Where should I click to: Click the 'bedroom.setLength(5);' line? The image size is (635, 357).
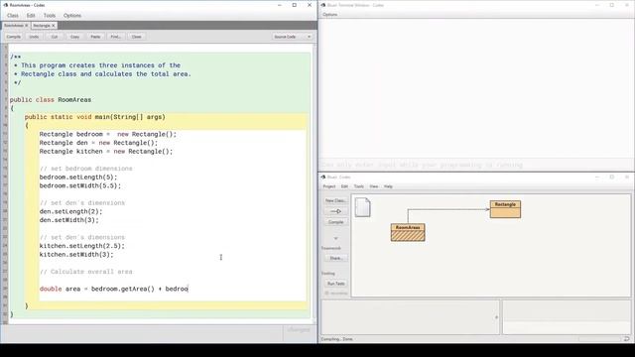point(78,177)
